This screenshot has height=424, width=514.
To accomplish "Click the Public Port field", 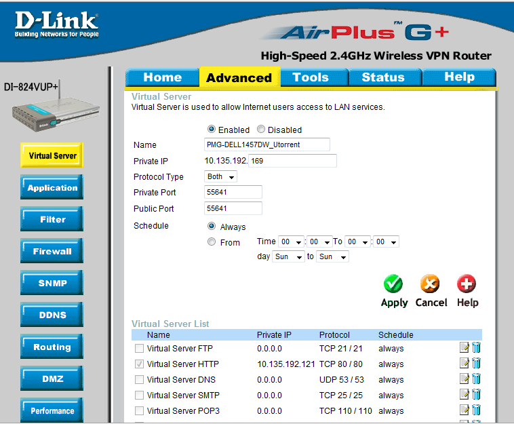I will tap(233, 208).
